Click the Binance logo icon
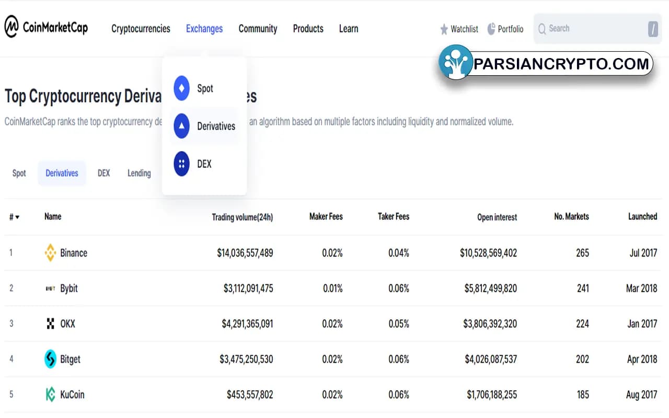Image resolution: width=669 pixels, height=418 pixels. 50,253
